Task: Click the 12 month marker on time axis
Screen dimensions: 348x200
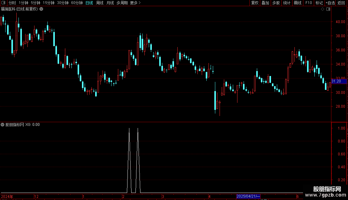Action: point(36,196)
